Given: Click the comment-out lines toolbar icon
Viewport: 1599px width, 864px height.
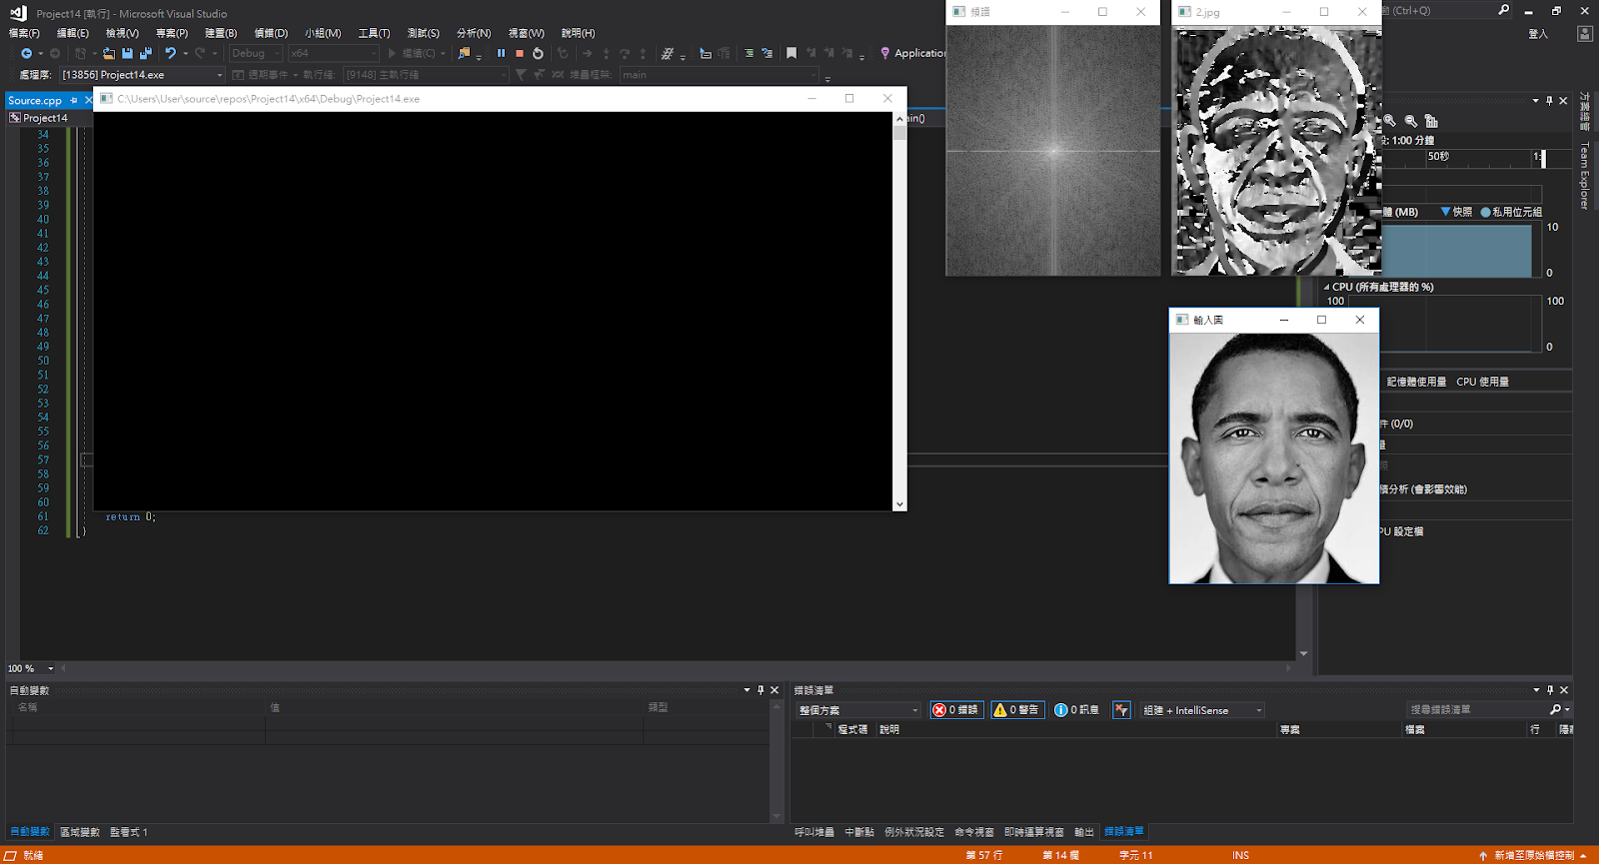Looking at the screenshot, I should 749,53.
